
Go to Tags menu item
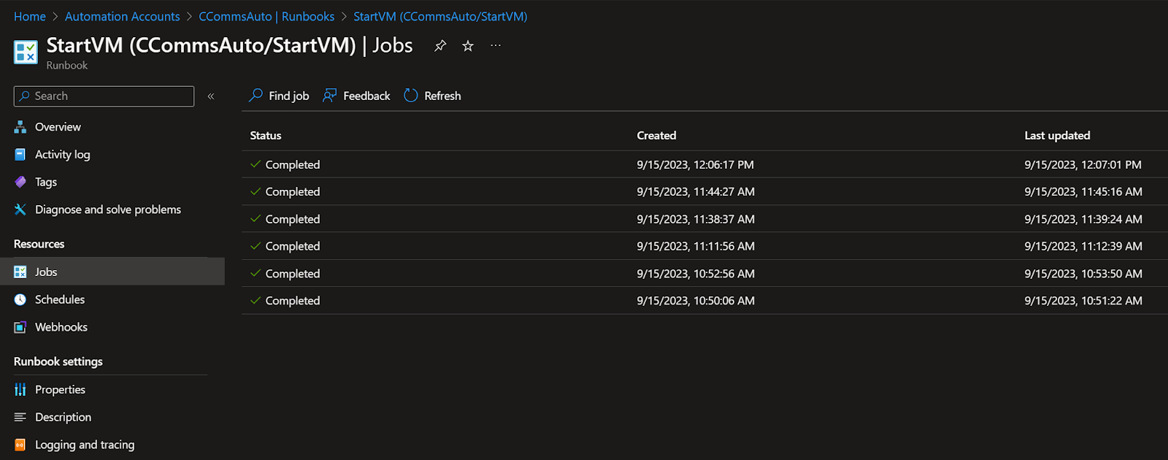point(46,183)
